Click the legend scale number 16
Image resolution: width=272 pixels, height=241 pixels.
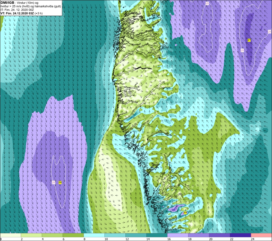pyautogui.click(x=169, y=239)
